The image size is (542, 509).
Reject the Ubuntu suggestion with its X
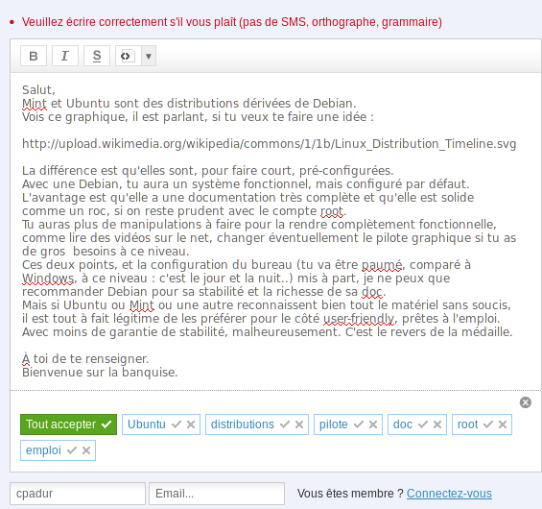point(191,424)
